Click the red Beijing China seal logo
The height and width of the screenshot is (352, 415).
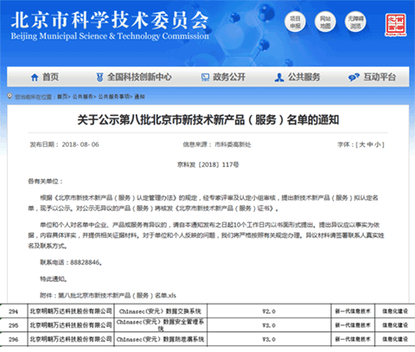click(x=396, y=25)
